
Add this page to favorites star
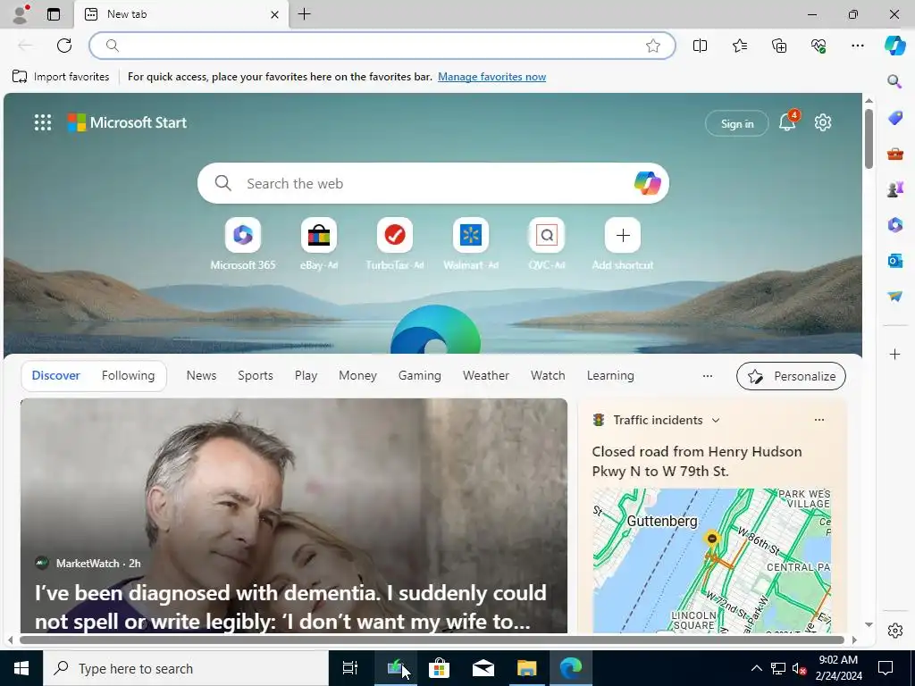click(653, 46)
